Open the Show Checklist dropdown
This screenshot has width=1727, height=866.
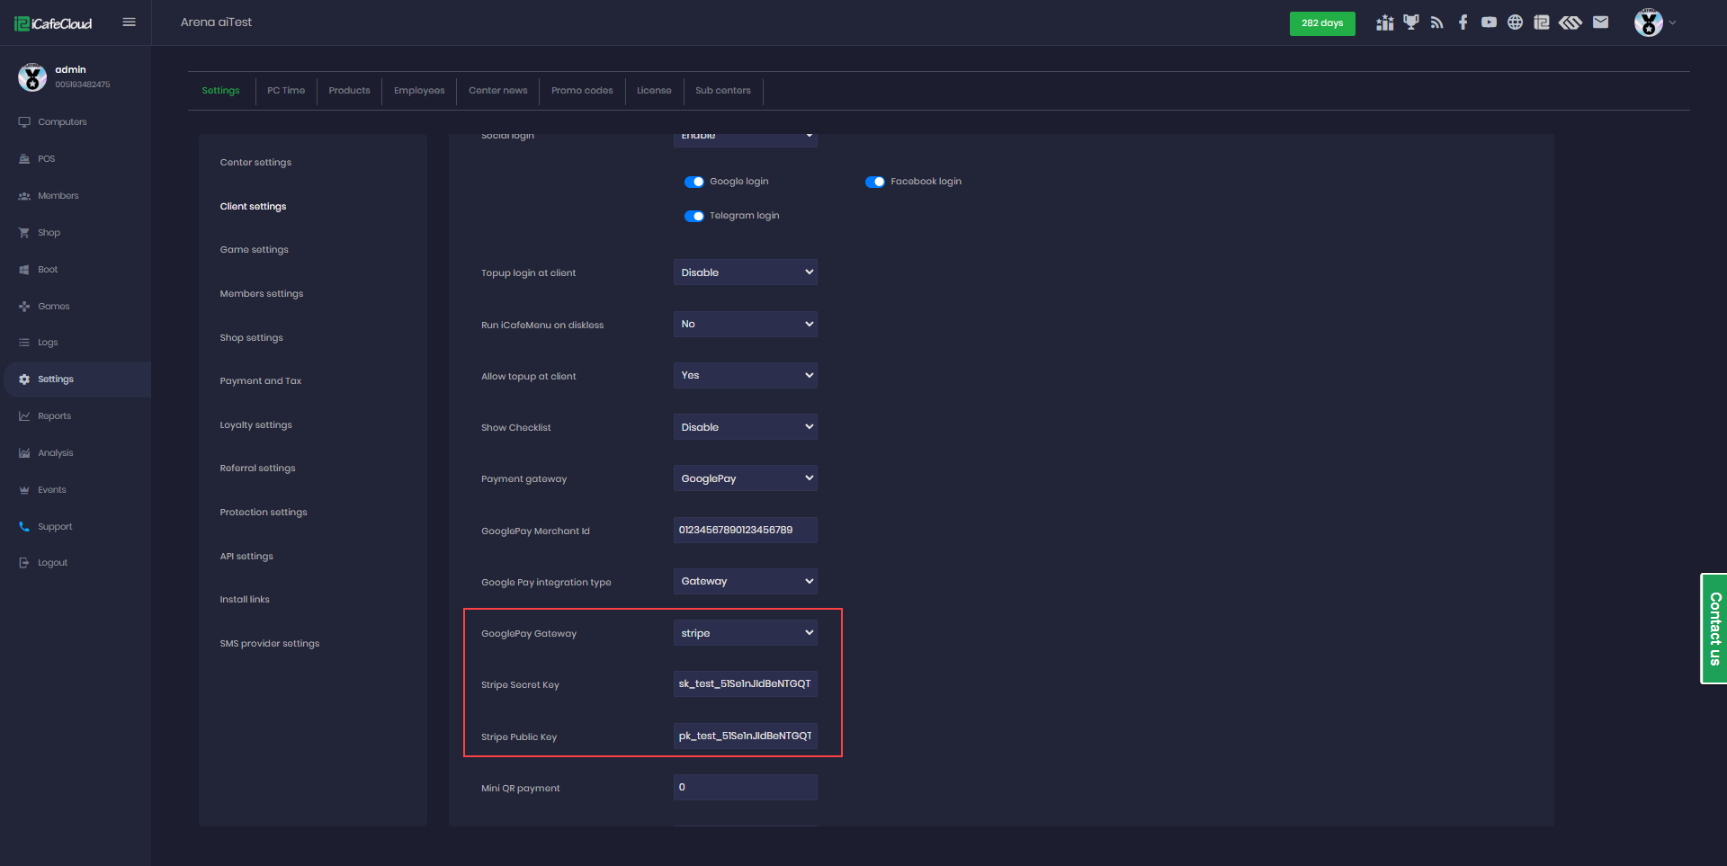pyautogui.click(x=745, y=427)
